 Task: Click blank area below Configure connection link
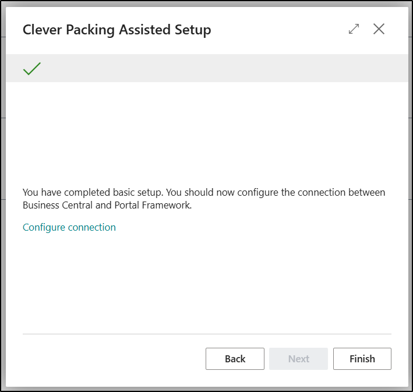pos(207,280)
